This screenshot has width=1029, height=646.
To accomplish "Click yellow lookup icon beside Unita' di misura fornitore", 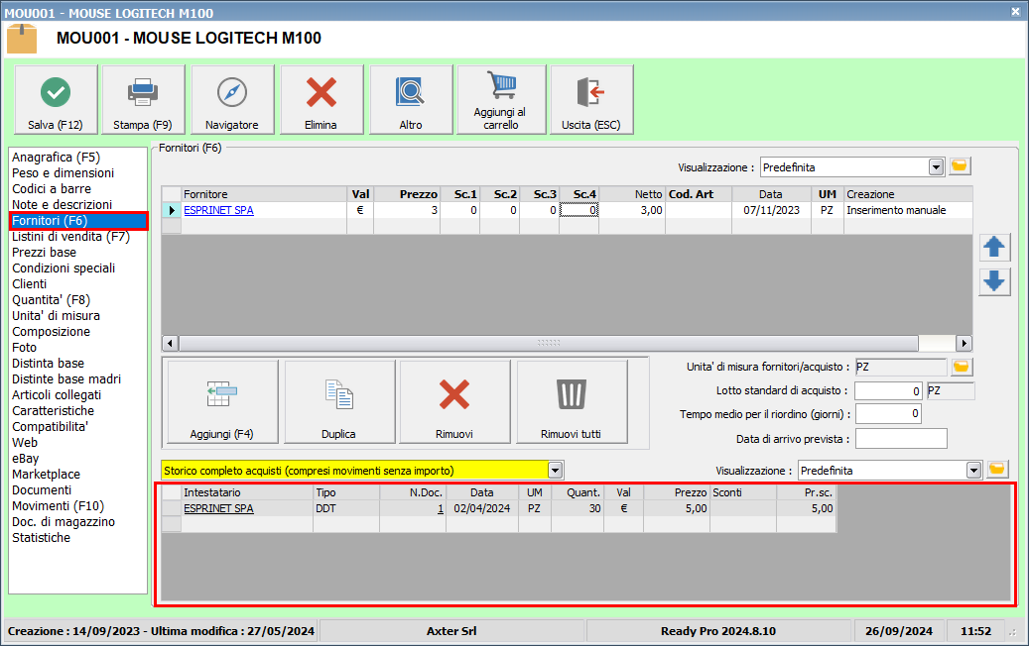I will pos(962,367).
